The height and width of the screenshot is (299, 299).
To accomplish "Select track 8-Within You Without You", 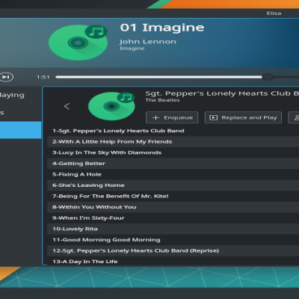I will pyautogui.click(x=173, y=207).
